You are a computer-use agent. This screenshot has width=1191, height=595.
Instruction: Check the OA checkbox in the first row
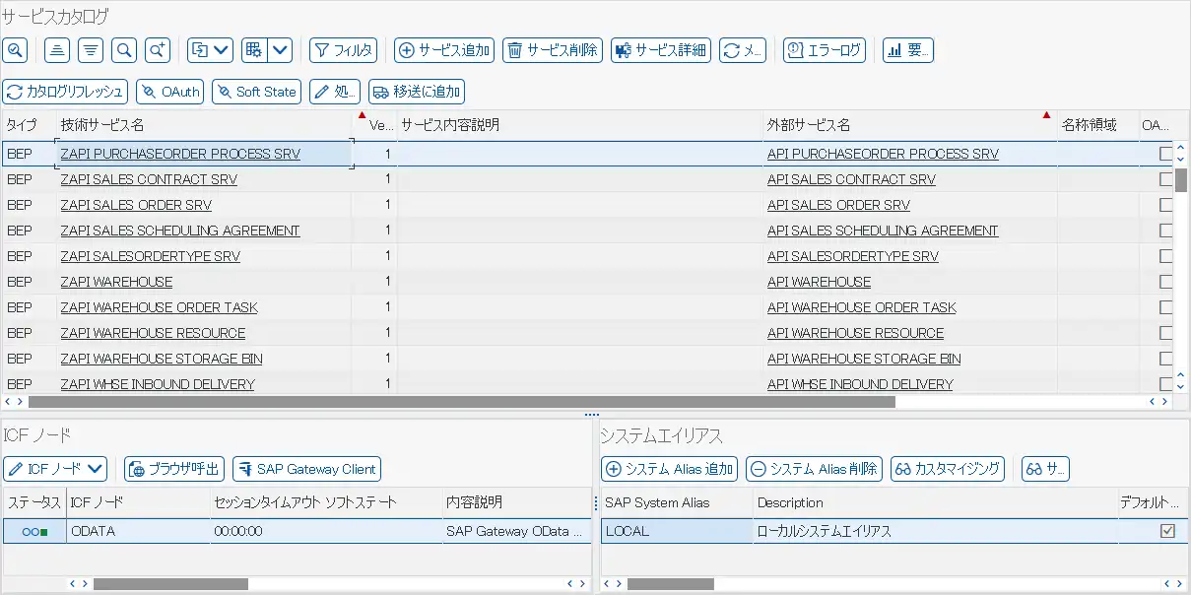1165,154
